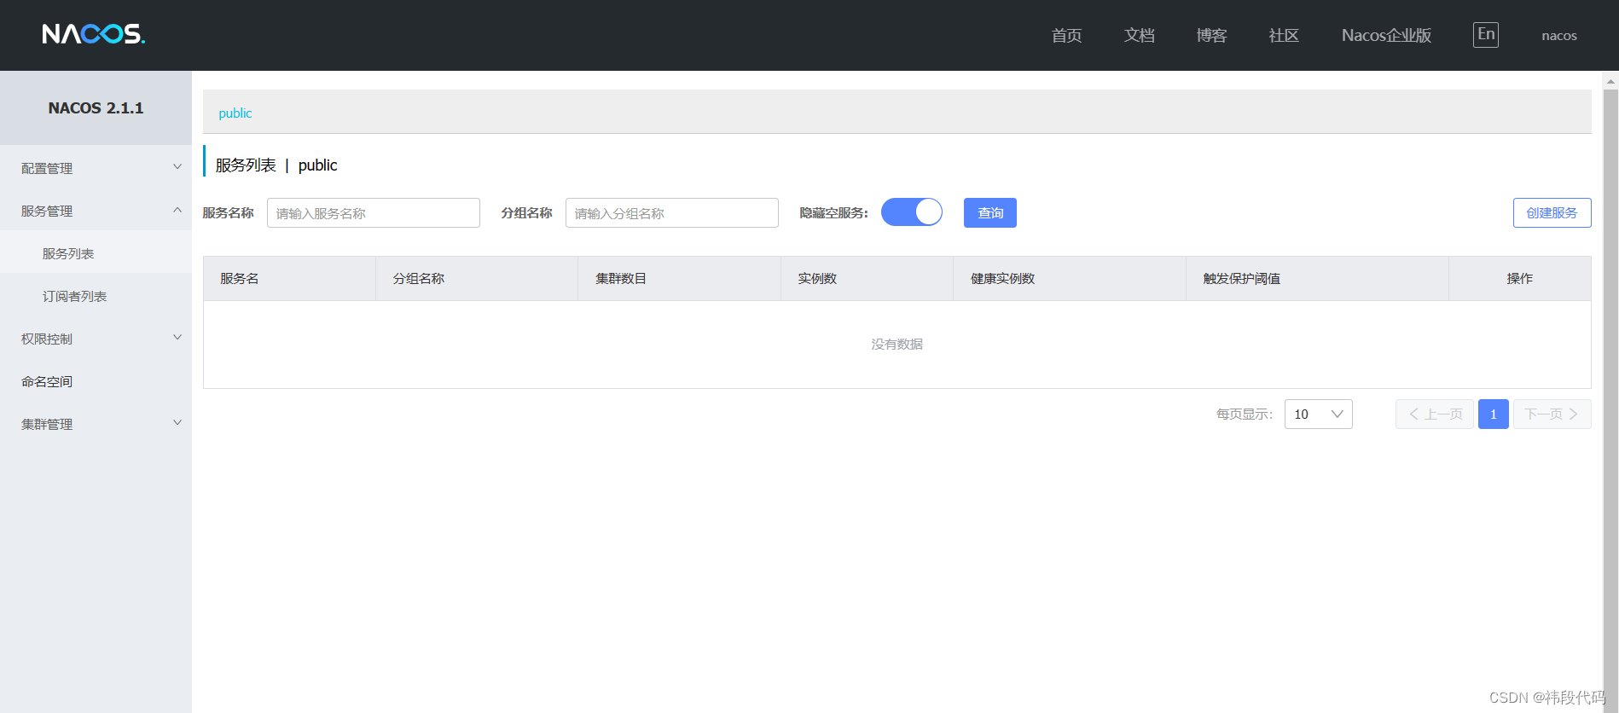Open 权限控制 in the sidebar
This screenshot has width=1619, height=713.
[x=96, y=339]
